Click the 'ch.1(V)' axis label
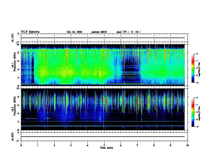The height and width of the screenshot is (163, 211). (13, 38)
